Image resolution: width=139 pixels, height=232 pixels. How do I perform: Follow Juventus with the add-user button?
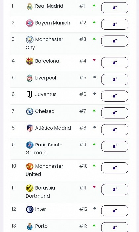point(115,96)
